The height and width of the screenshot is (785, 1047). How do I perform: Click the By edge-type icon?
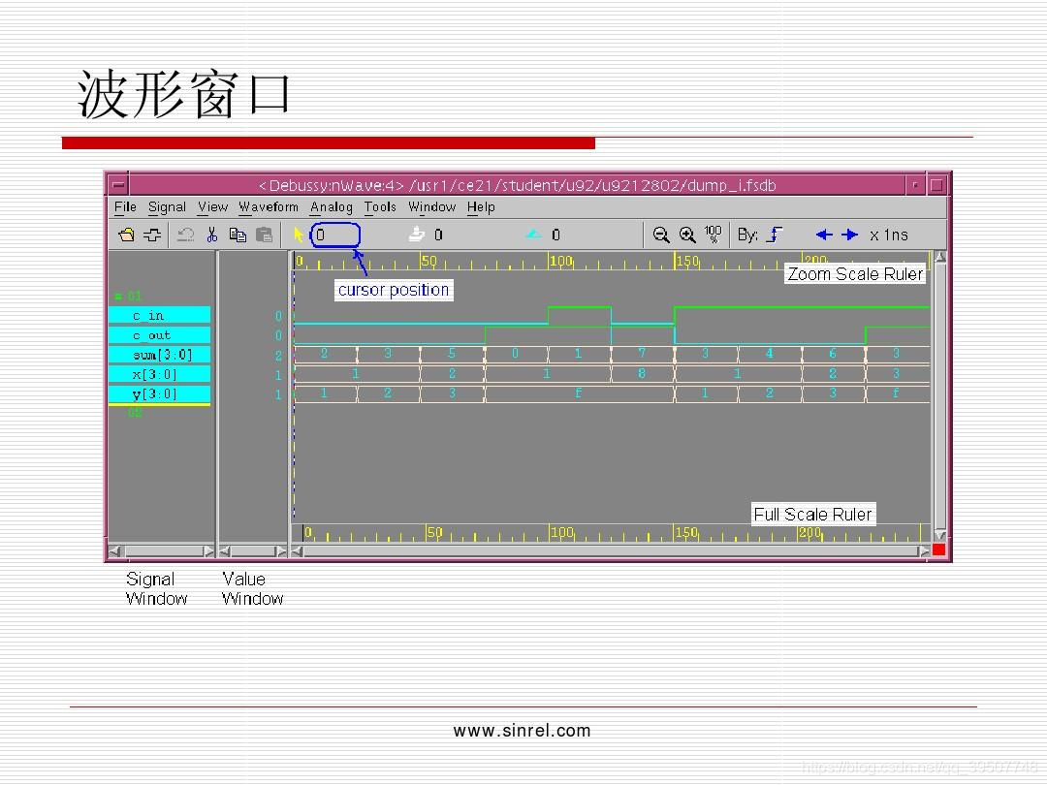(775, 235)
